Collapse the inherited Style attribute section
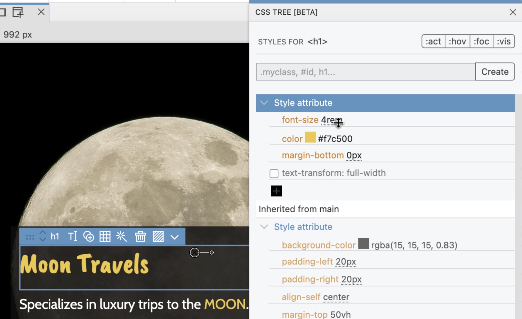This screenshot has width=522, height=319. click(264, 227)
